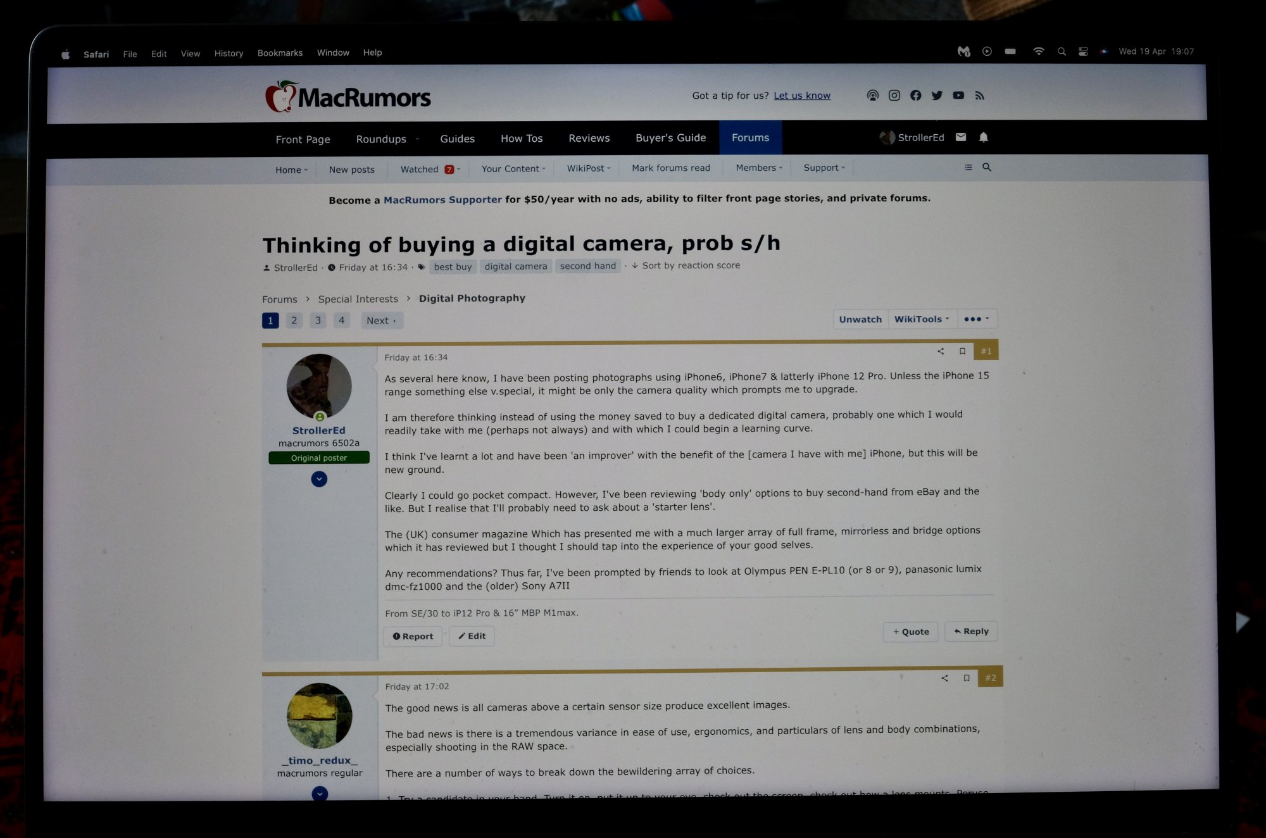Click _timo_redux_ avatar thumbnail
1266x838 pixels.
tap(320, 715)
